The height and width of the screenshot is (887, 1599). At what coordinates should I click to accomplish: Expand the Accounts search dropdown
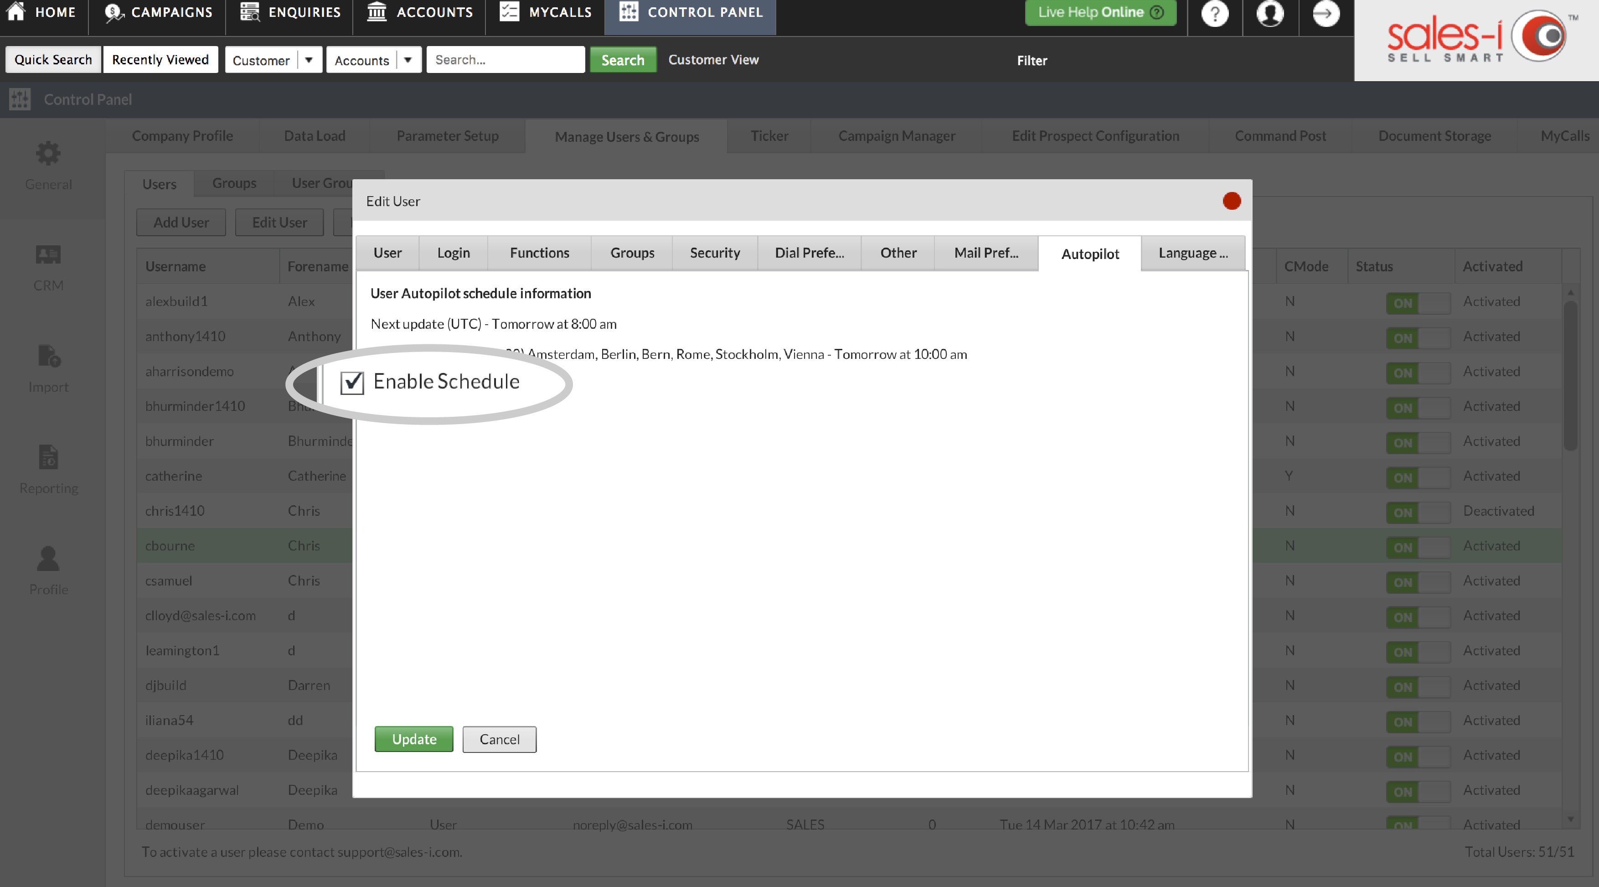408,59
